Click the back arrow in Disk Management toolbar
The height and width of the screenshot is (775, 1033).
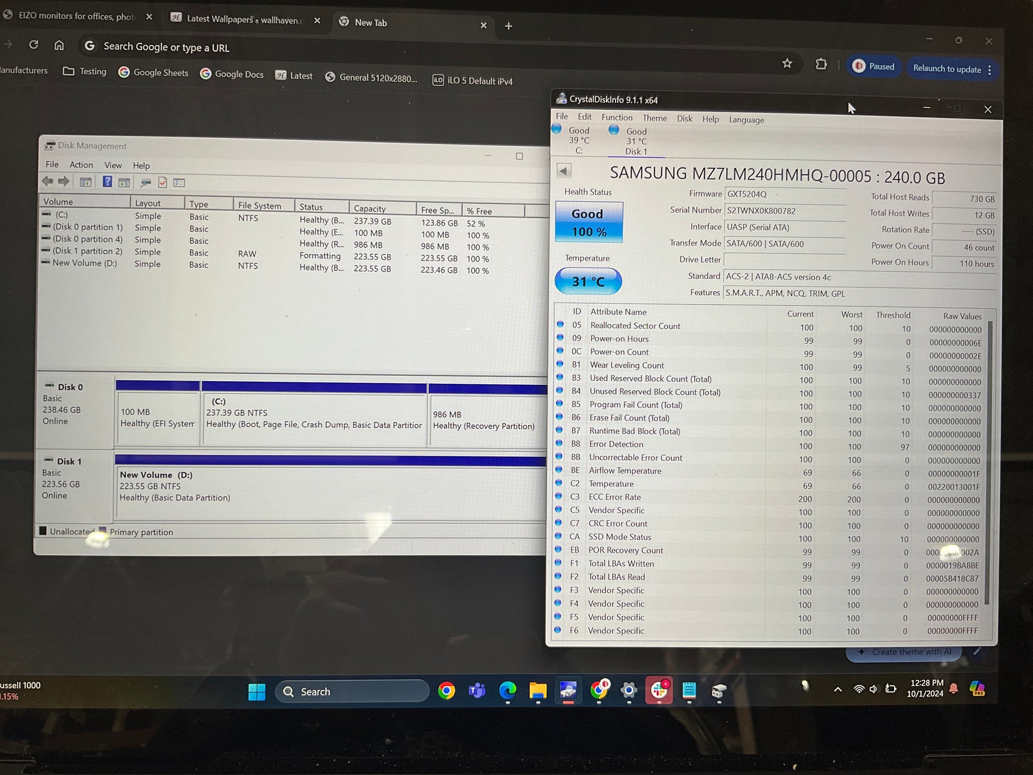(48, 182)
